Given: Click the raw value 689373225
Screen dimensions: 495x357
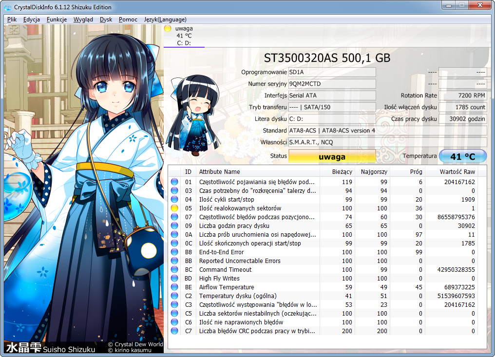Looking at the screenshot, I should pos(459,287).
